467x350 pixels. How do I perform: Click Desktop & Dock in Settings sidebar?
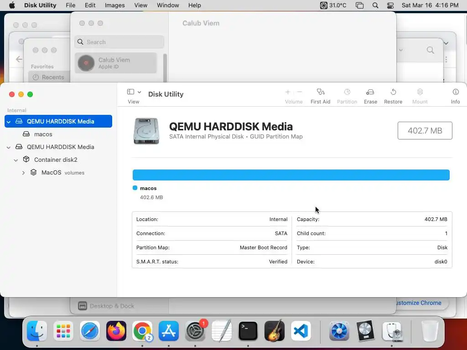point(106,306)
